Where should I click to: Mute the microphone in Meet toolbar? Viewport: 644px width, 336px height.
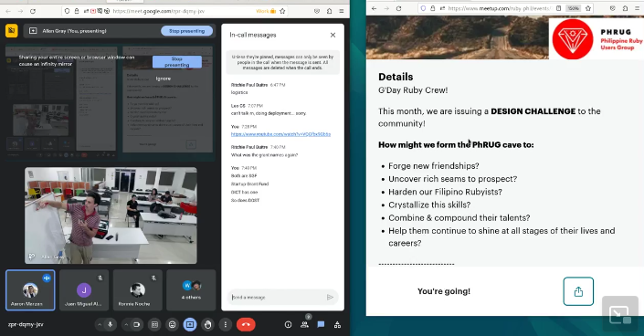coord(110,324)
